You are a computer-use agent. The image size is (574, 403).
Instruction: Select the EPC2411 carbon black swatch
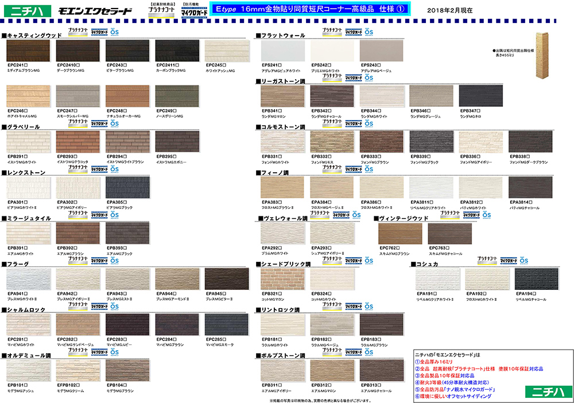pyautogui.click(x=177, y=51)
